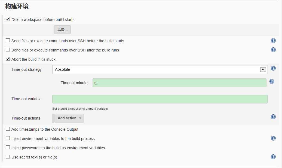
Task: Check Inject passwords to the build
Action: click(x=8, y=147)
